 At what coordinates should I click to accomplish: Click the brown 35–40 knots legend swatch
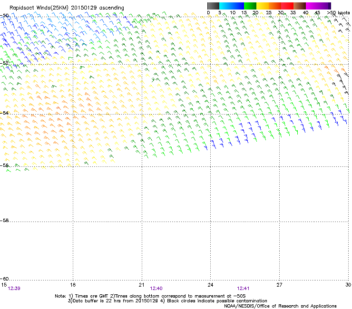tap(300, 6)
